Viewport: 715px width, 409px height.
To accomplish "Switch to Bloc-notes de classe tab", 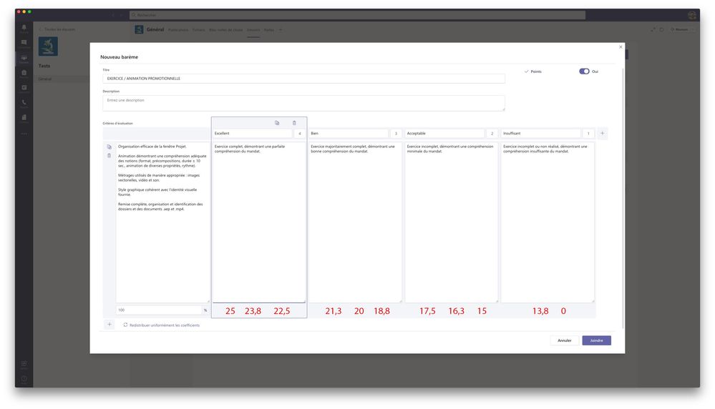I will [x=225, y=30].
